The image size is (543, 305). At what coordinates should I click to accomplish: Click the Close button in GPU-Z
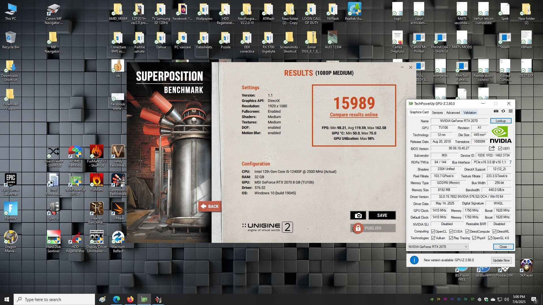click(503, 247)
